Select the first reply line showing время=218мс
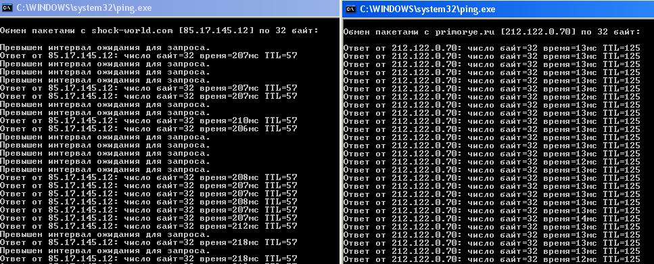The image size is (654, 264). click(149, 242)
